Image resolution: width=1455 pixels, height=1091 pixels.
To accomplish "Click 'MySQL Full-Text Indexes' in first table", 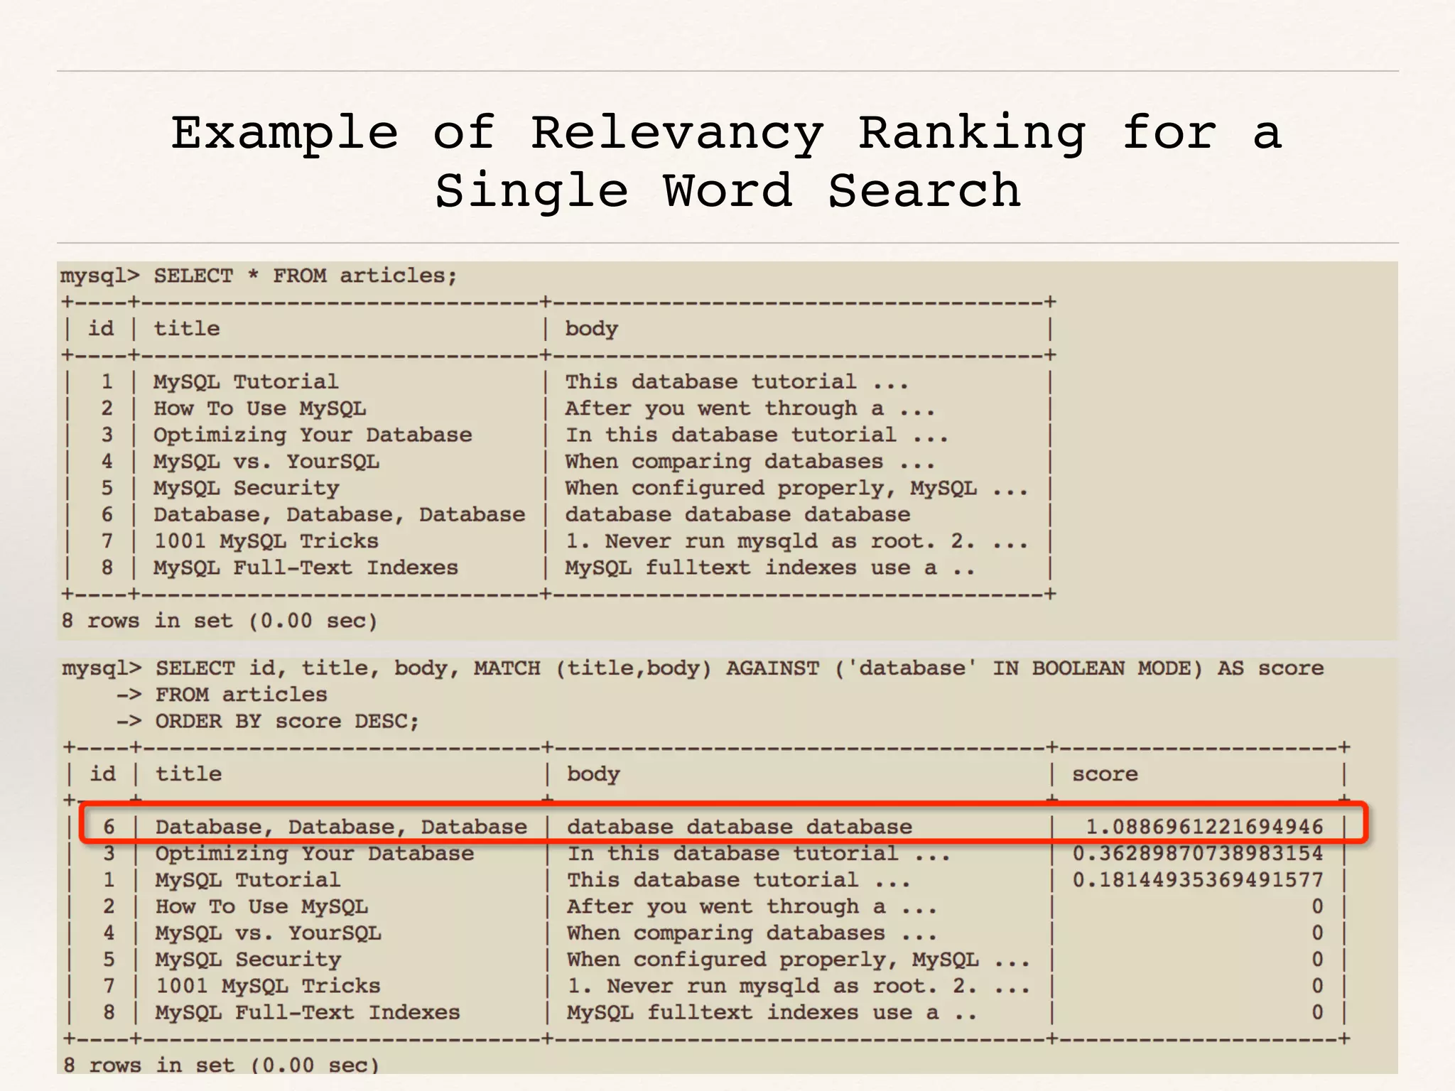I will (x=305, y=568).
